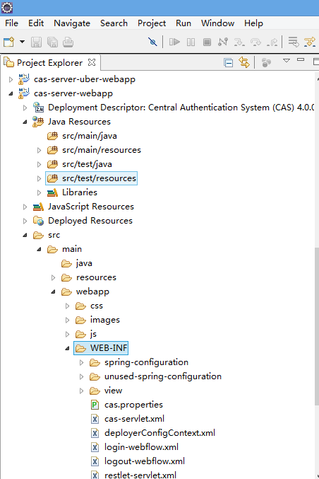Click Collapse All in Project Explorer

click(228, 63)
